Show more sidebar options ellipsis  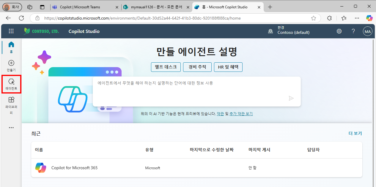(x=11, y=128)
